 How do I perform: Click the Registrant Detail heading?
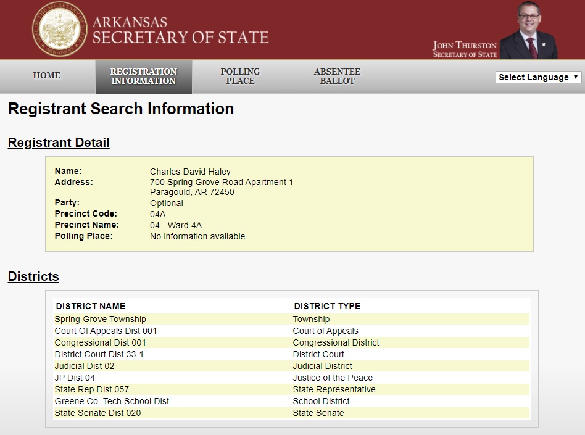click(x=59, y=143)
